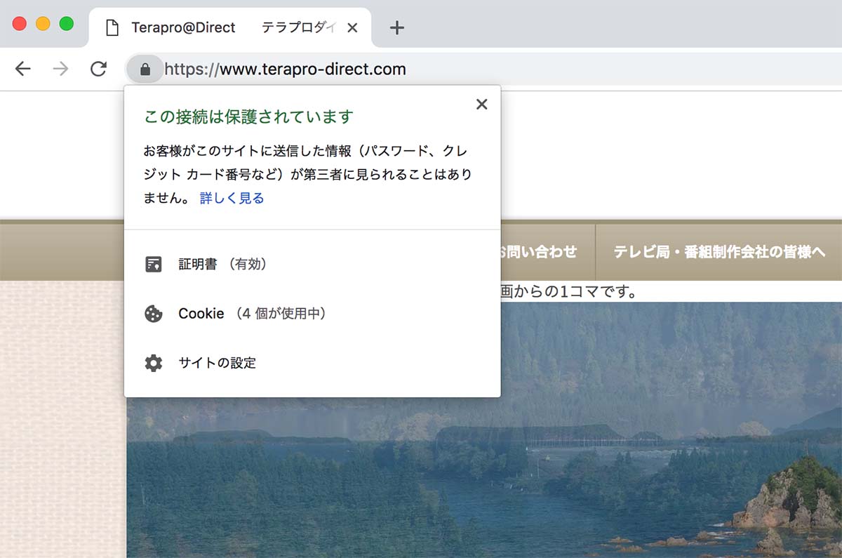Click the gear icon for サイトの設定
The width and height of the screenshot is (842, 558).
pyautogui.click(x=153, y=363)
